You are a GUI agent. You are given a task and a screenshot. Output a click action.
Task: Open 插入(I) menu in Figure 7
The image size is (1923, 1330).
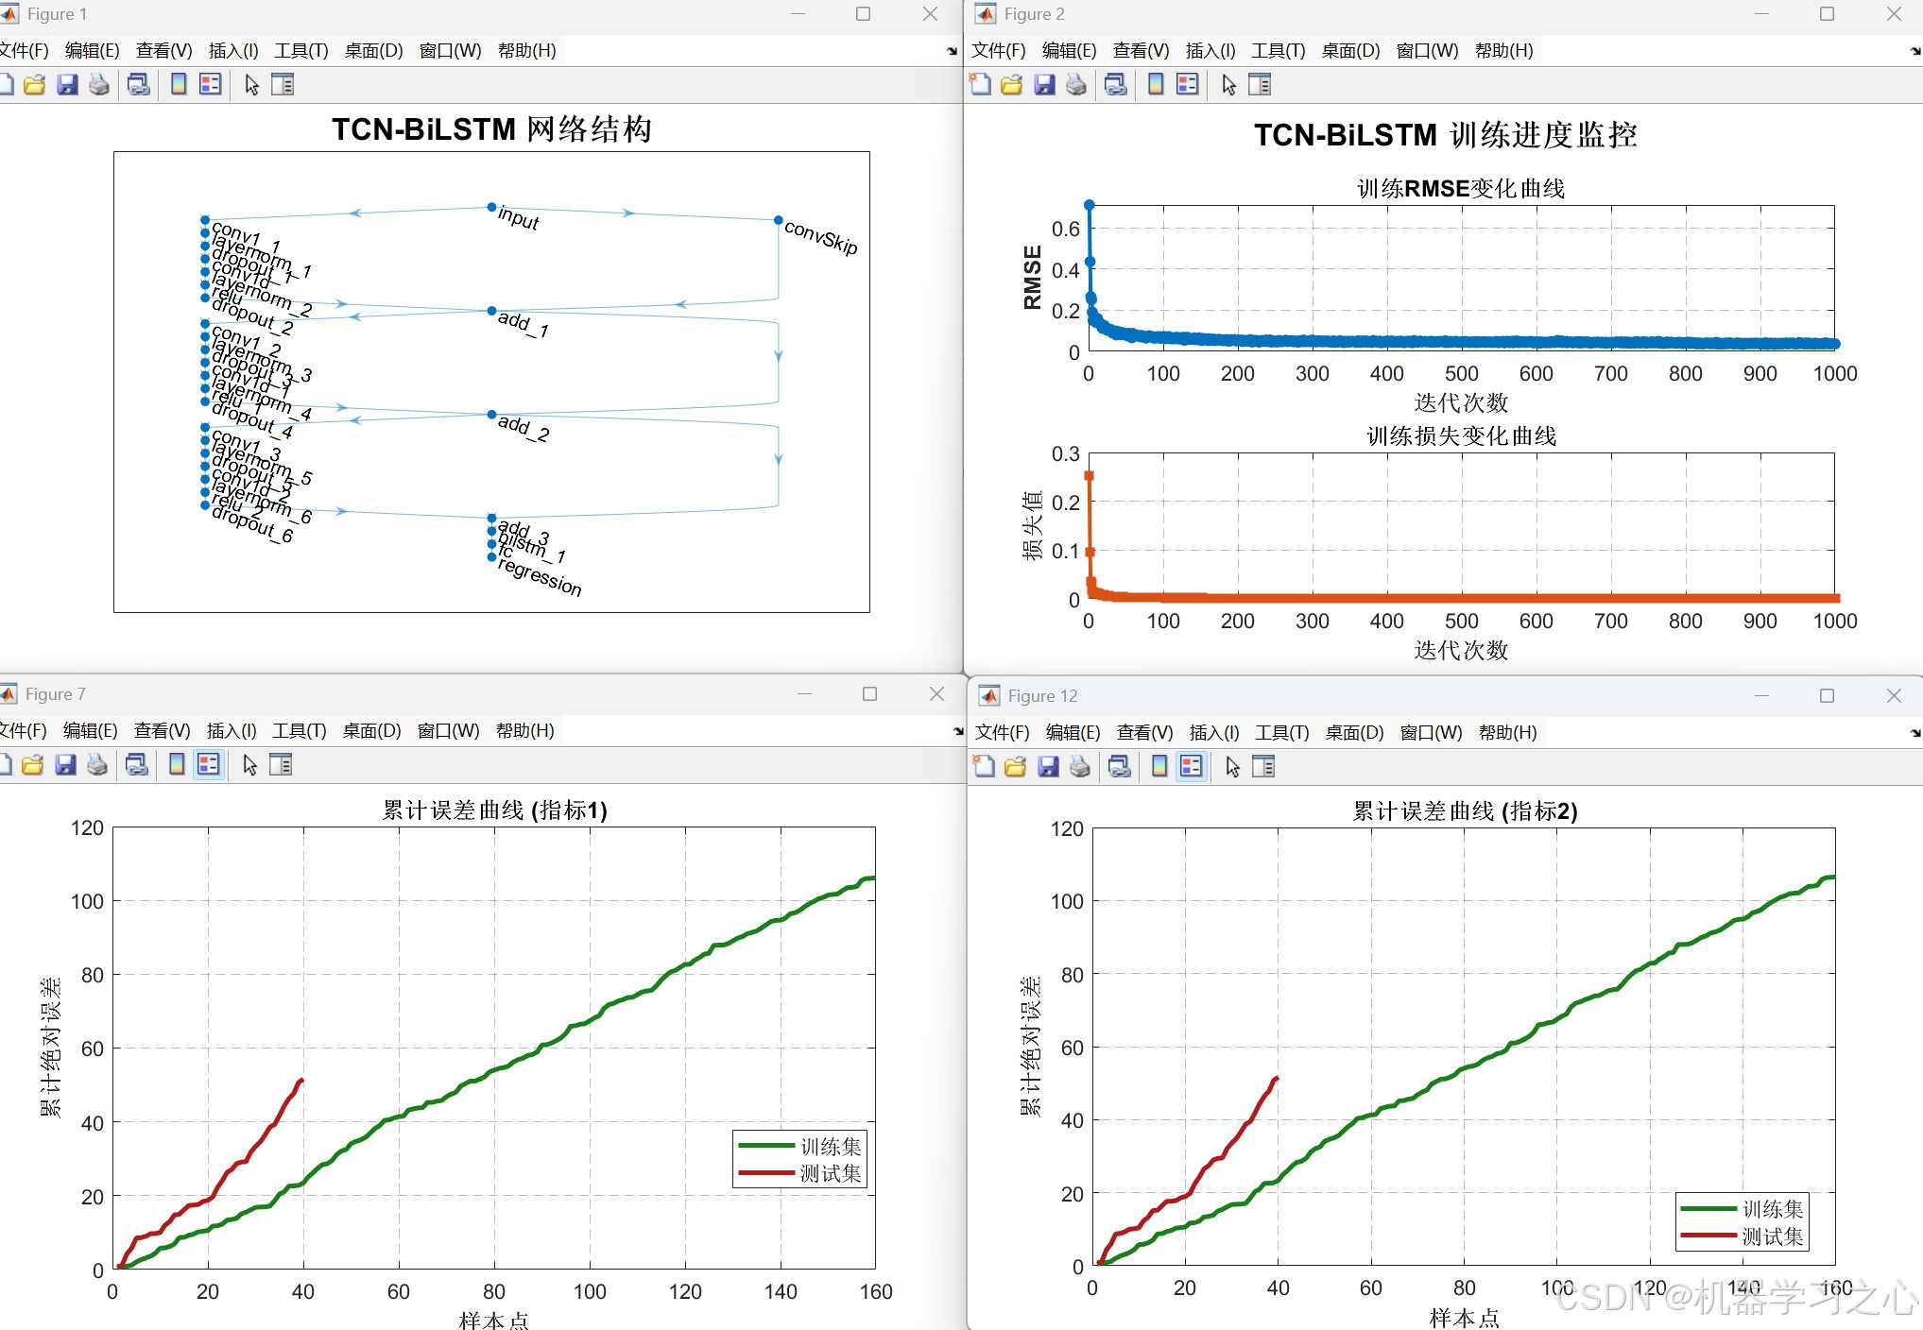click(232, 731)
